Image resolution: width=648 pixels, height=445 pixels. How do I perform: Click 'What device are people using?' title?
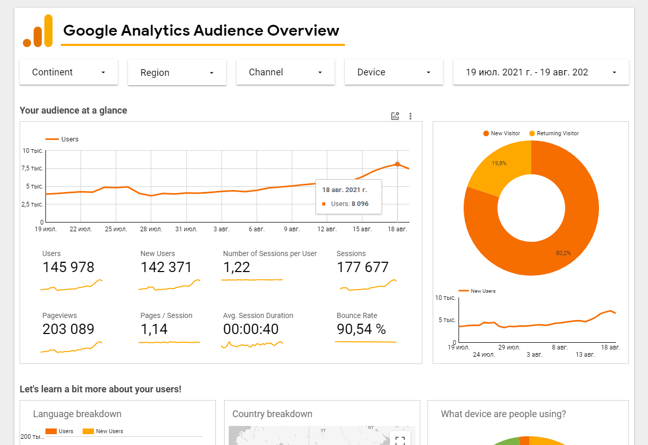[503, 414]
